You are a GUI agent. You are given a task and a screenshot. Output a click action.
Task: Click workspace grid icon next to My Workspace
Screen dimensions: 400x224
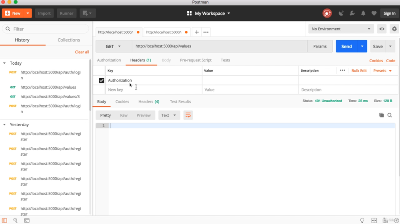click(x=189, y=13)
